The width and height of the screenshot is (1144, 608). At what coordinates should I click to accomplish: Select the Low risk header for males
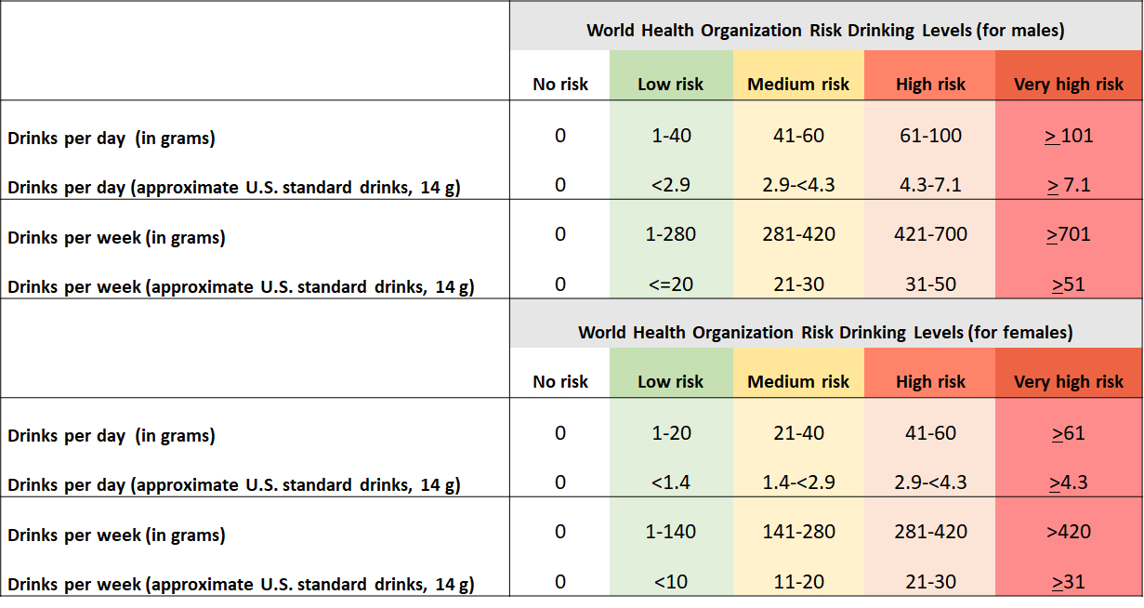[x=670, y=85]
